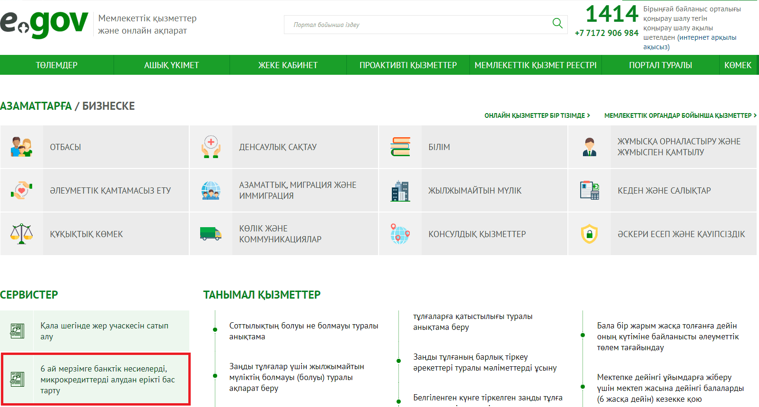Open the child care social payment link
759x407 pixels.
668,336
